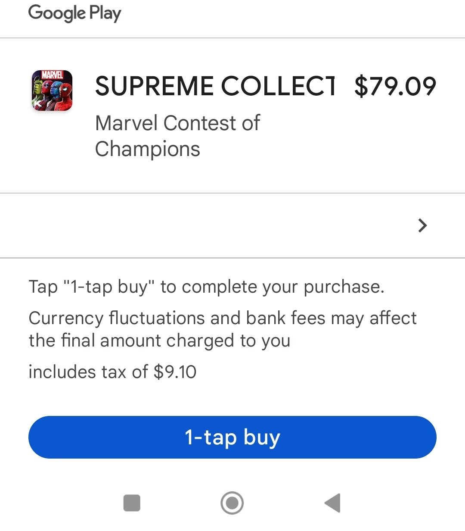Tap the Google Play logo
The height and width of the screenshot is (531, 465).
point(75,13)
